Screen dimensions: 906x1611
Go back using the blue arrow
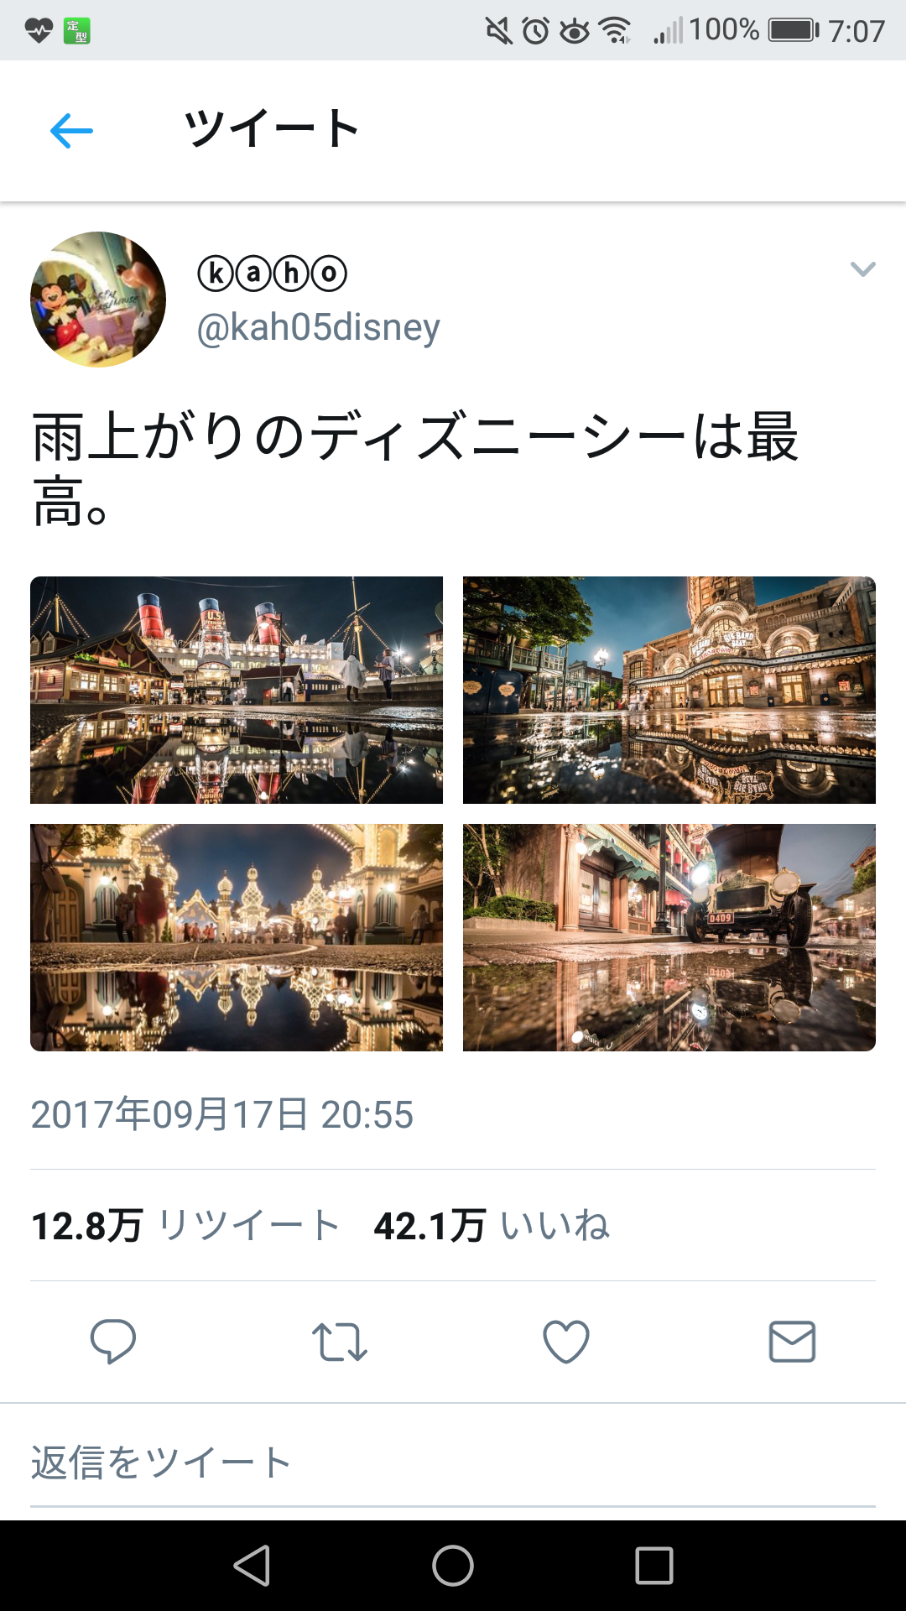(71, 131)
